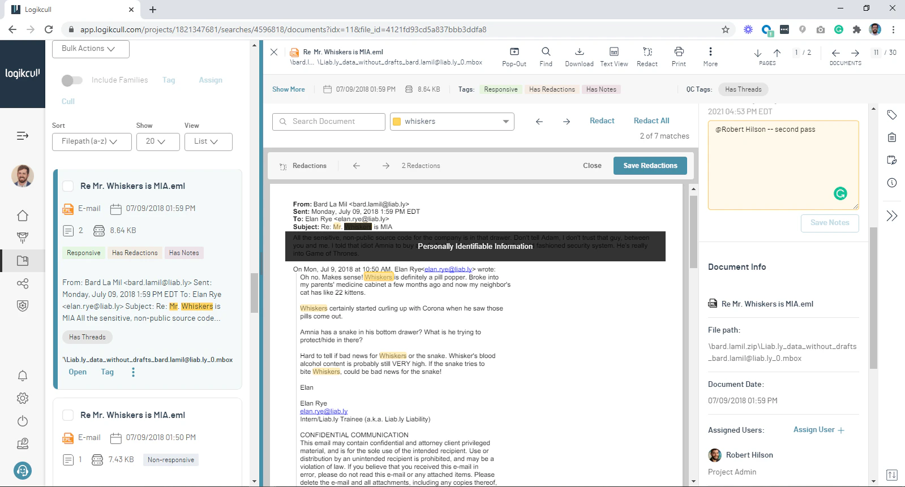
Task: Open the share icon in sidebar
Action: tap(23, 283)
